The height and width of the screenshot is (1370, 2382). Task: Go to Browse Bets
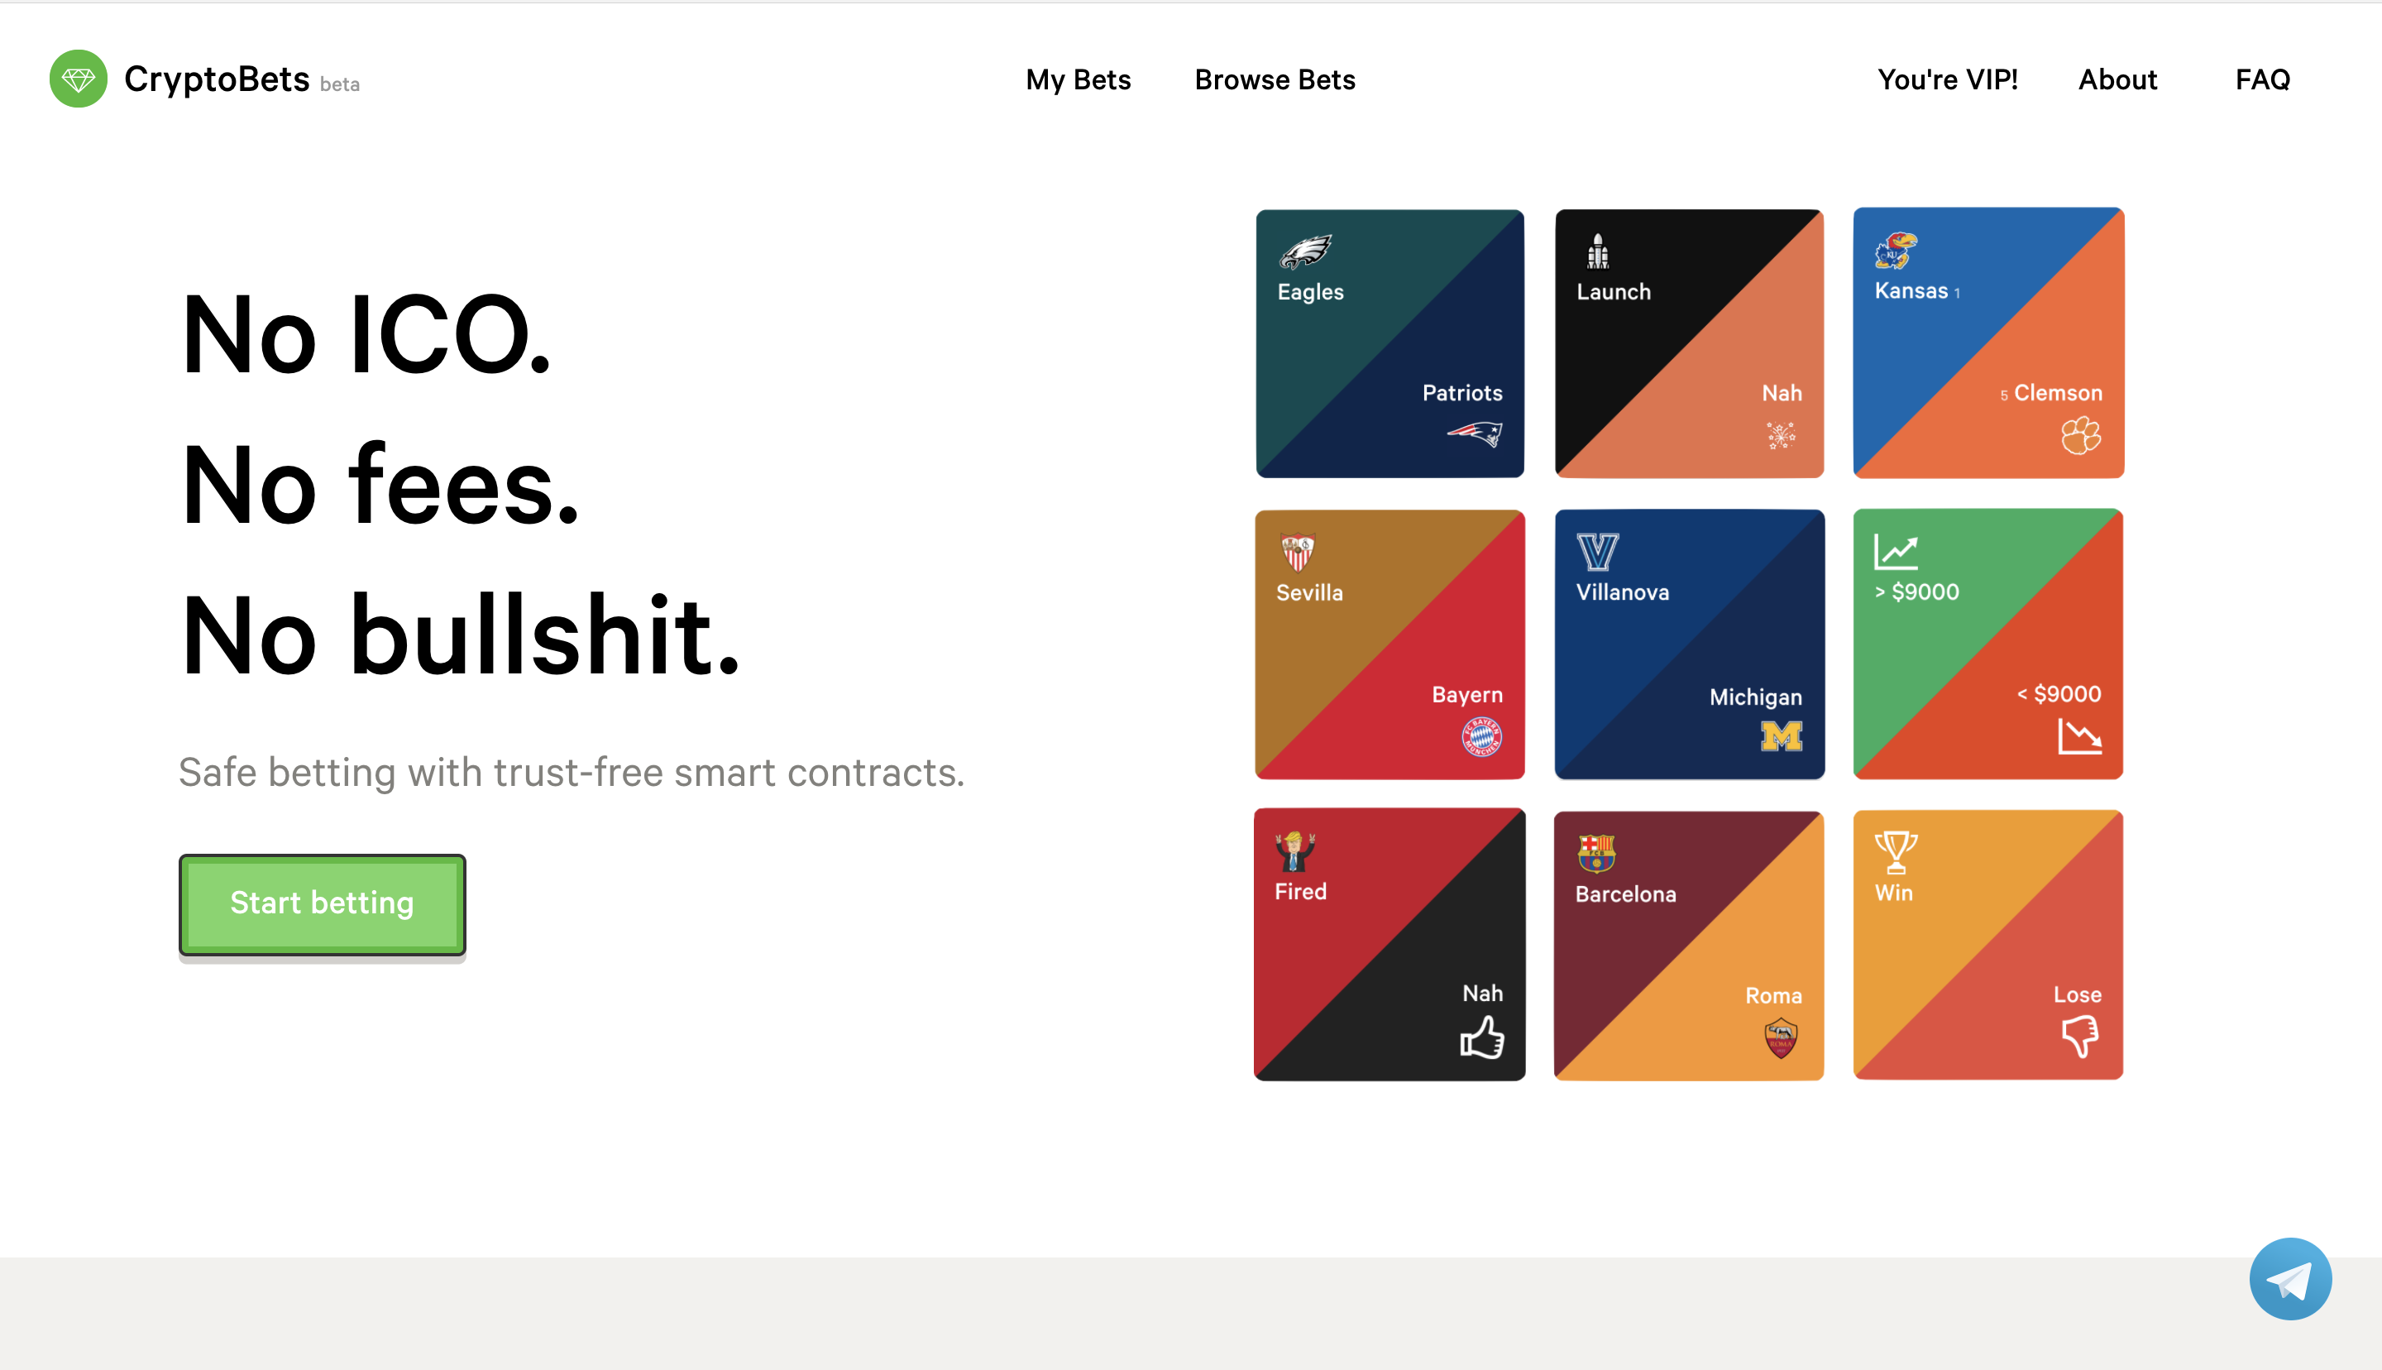[x=1275, y=80]
